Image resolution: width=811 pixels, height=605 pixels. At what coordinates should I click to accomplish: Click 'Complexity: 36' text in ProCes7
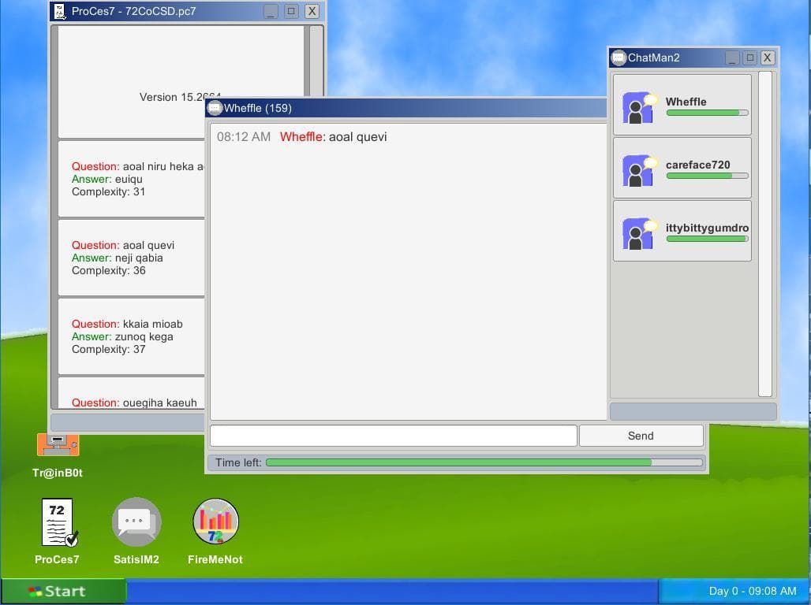(109, 270)
